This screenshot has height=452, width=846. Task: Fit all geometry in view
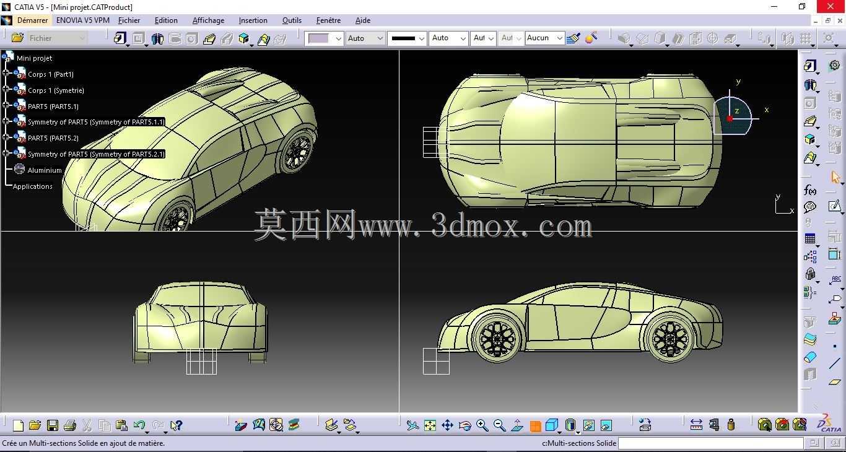430,425
